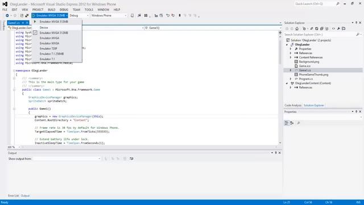Screen dimensions: 364x205
Task: Click the Alphabetical sort icon in Properties panel
Action: (292, 123)
